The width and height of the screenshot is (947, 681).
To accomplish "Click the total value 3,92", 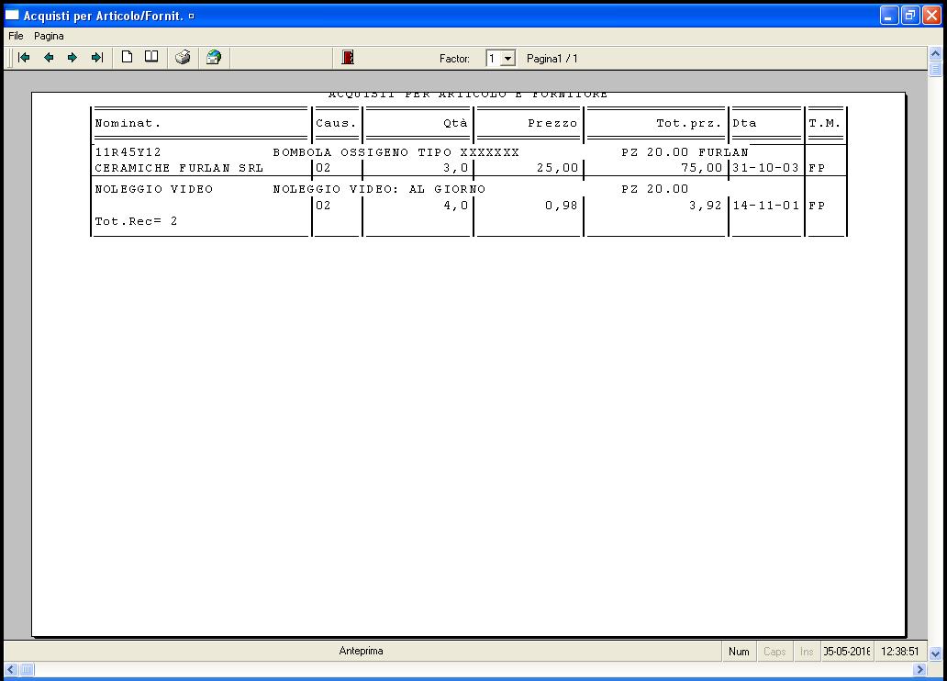I will [706, 206].
